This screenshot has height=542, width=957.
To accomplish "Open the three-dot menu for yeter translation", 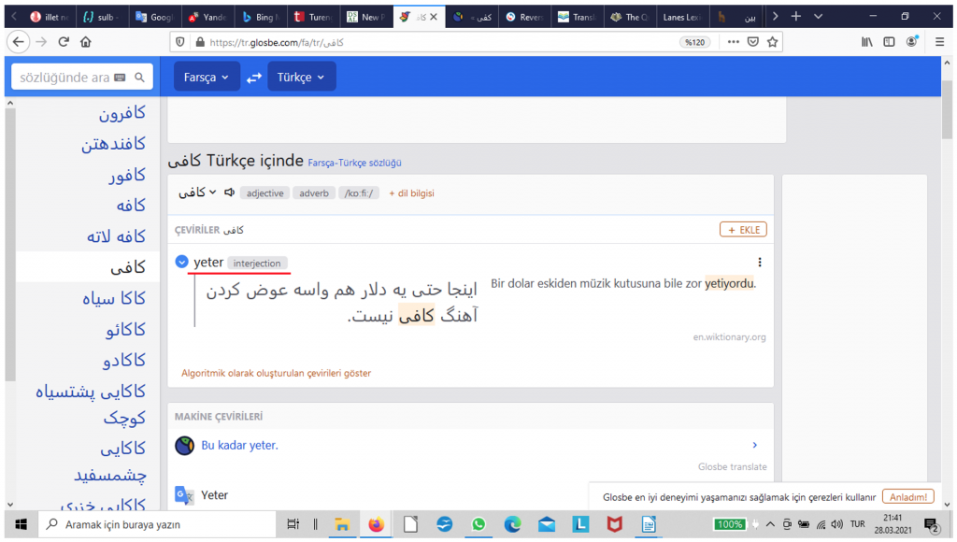I will (760, 263).
